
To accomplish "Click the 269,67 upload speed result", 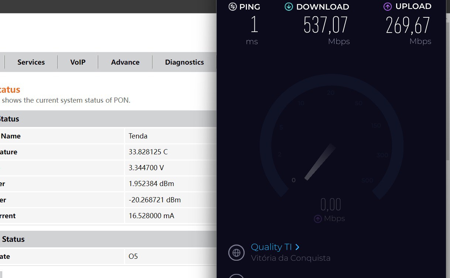I will (x=408, y=25).
